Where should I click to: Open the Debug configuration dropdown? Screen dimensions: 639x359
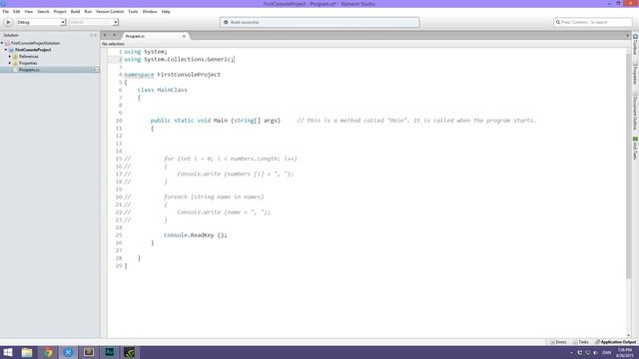click(x=41, y=22)
